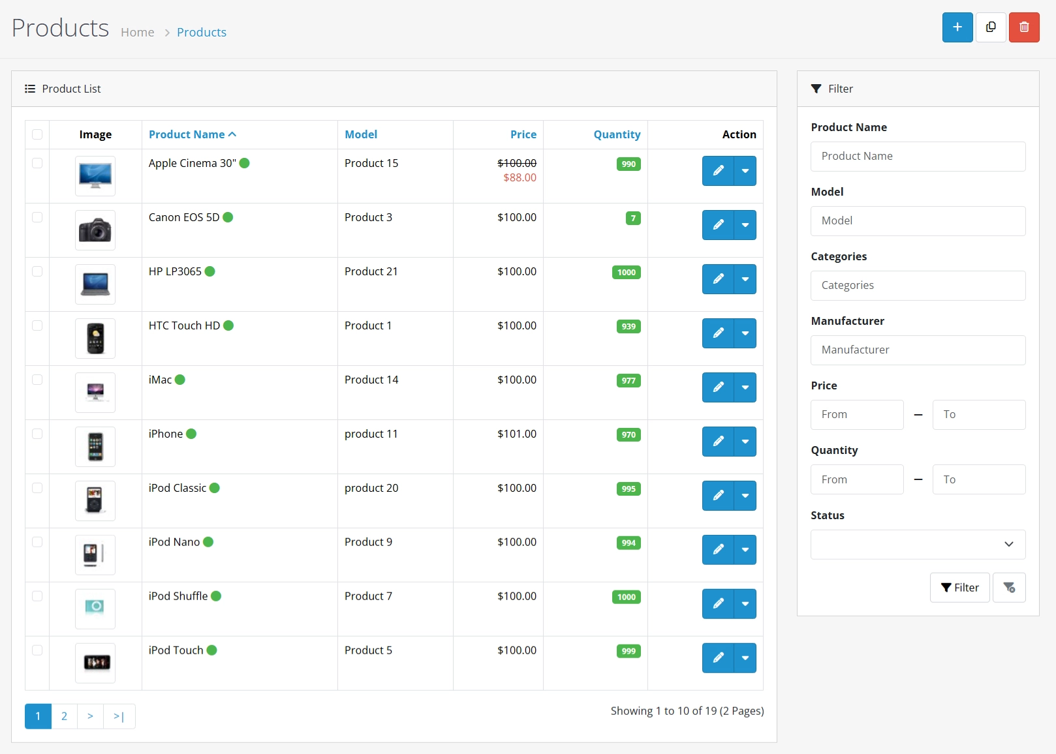
Task: Click the reset filter icon button
Action: tap(1008, 588)
